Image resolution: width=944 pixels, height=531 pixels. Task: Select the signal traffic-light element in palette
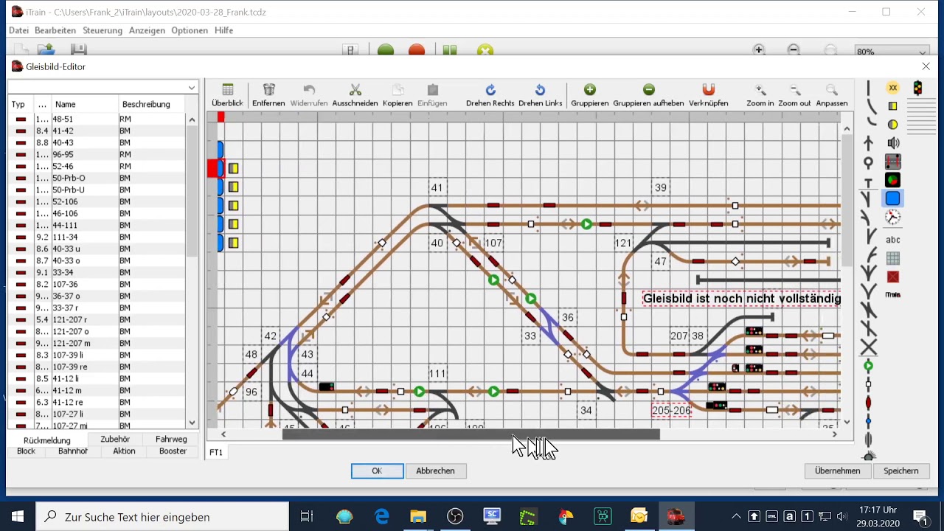pos(918,88)
